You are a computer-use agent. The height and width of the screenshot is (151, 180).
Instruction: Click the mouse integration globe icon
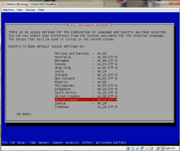158,148
